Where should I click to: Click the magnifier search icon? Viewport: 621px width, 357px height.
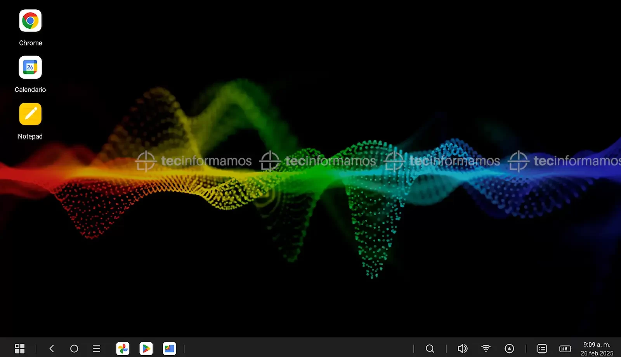(430, 348)
